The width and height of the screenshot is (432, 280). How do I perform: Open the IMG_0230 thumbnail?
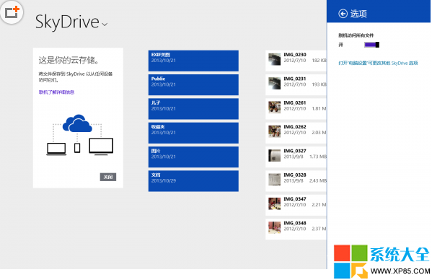point(274,59)
